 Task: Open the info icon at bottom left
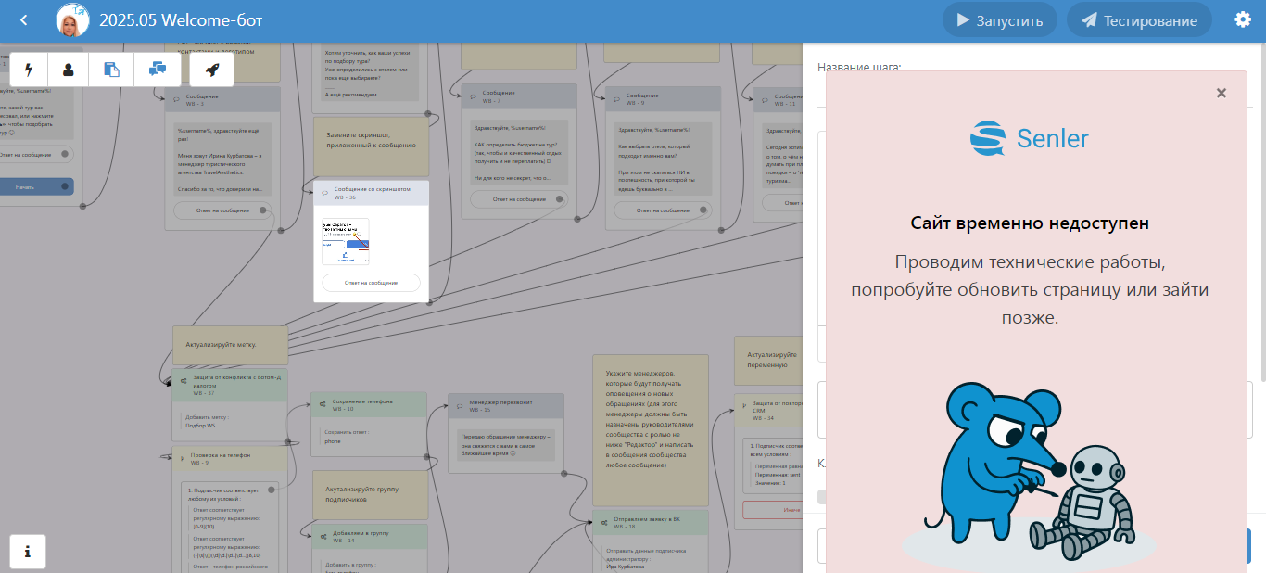(28, 552)
